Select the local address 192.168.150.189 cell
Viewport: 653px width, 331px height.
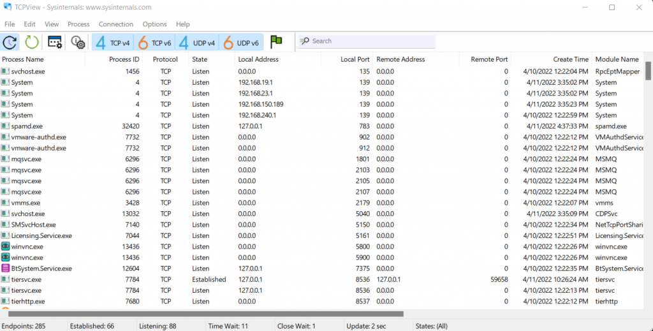(x=261, y=104)
